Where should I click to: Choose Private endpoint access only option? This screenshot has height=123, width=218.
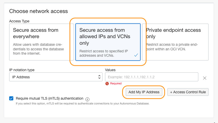175,42
